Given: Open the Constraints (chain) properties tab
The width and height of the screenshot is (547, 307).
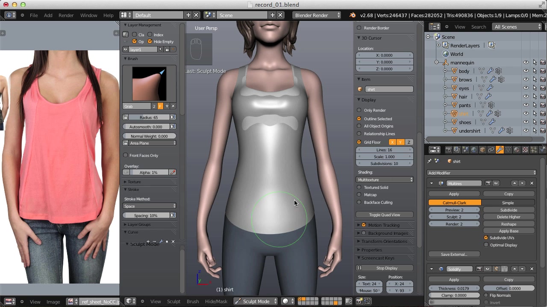Looking at the screenshot, I should (491, 150).
